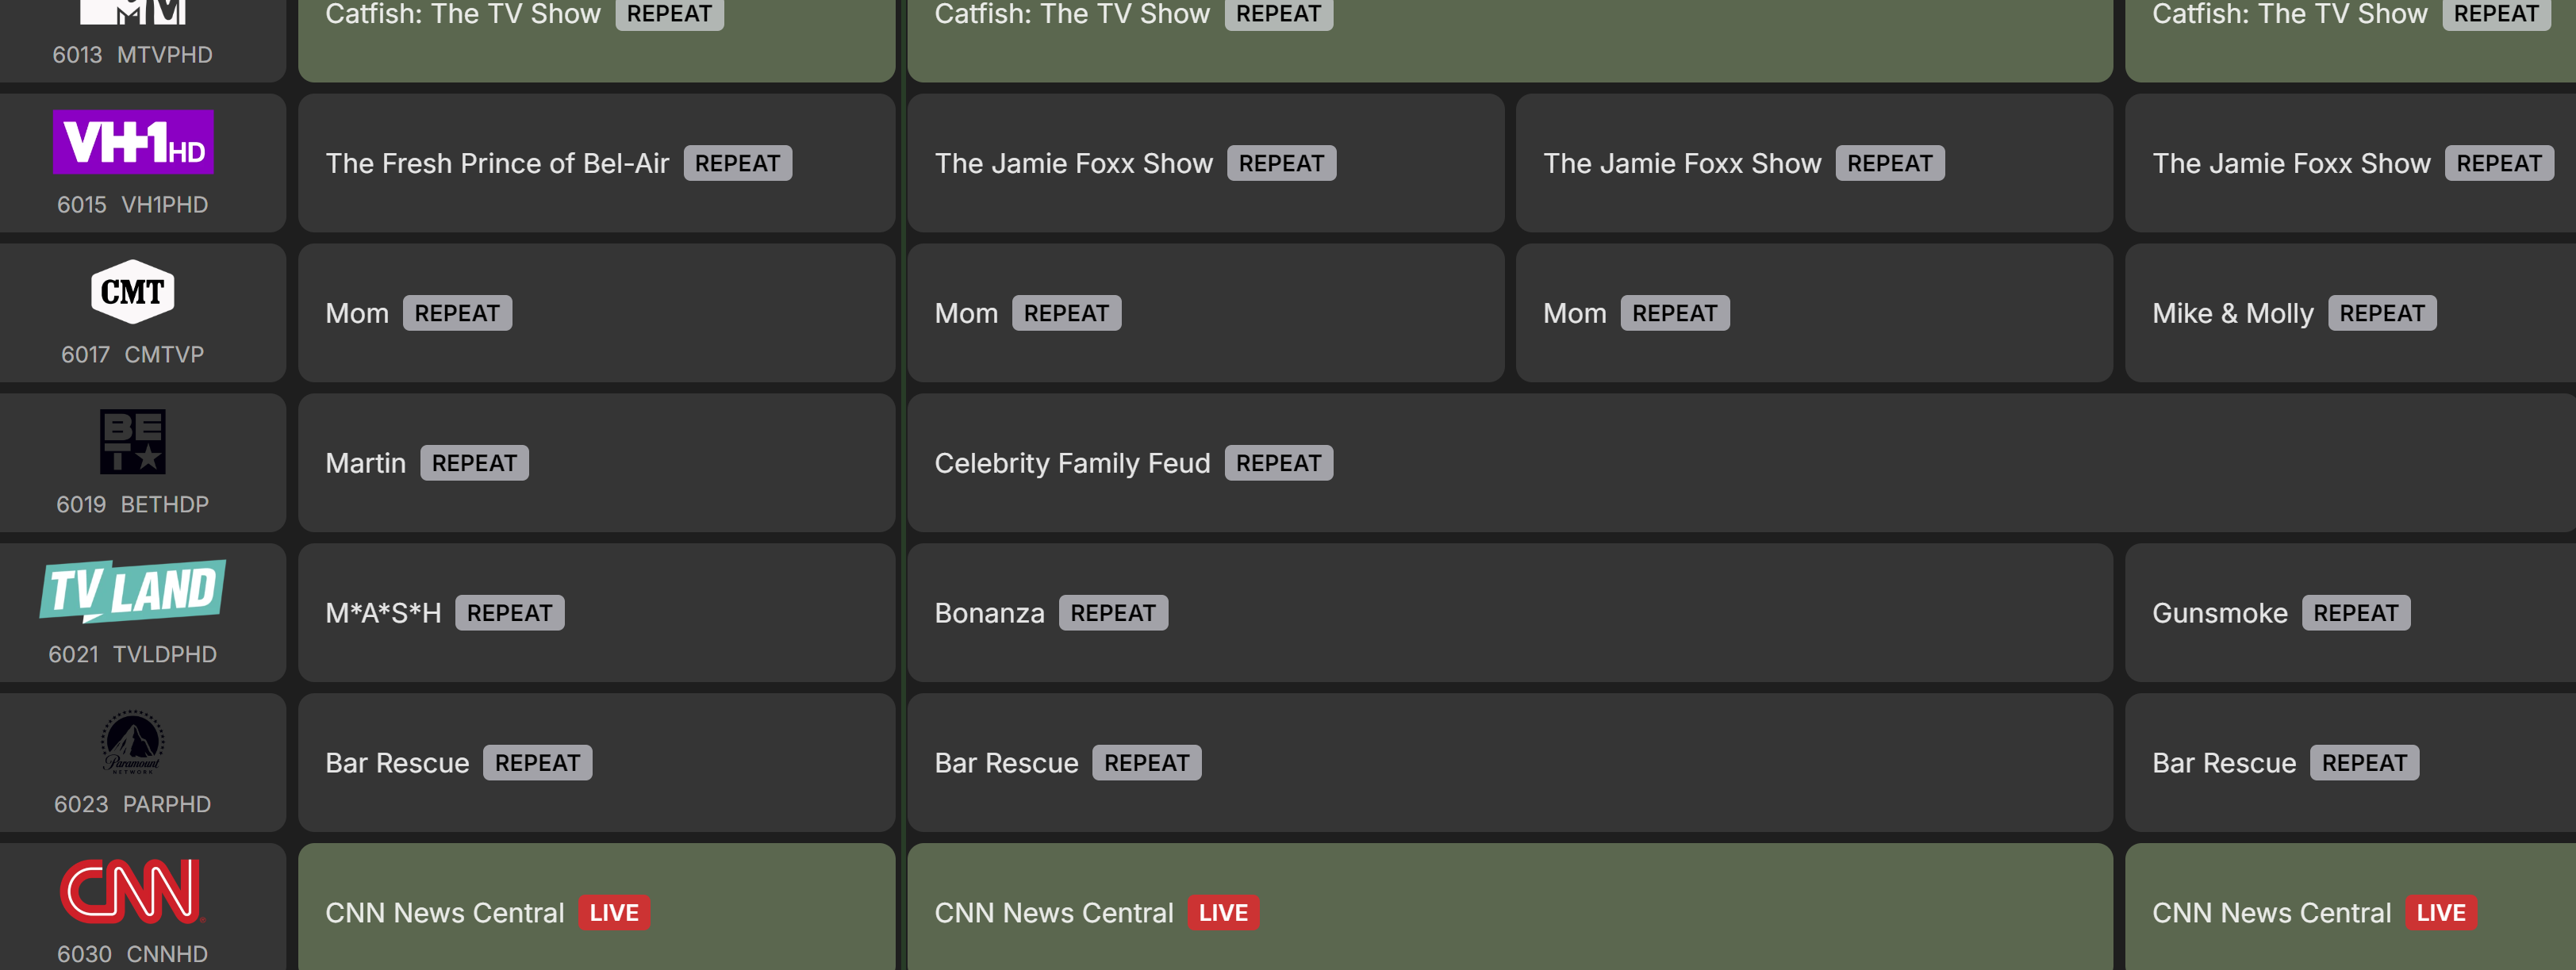Select M*A*S*H on TV Land
The height and width of the screenshot is (970, 2576).
(x=383, y=613)
